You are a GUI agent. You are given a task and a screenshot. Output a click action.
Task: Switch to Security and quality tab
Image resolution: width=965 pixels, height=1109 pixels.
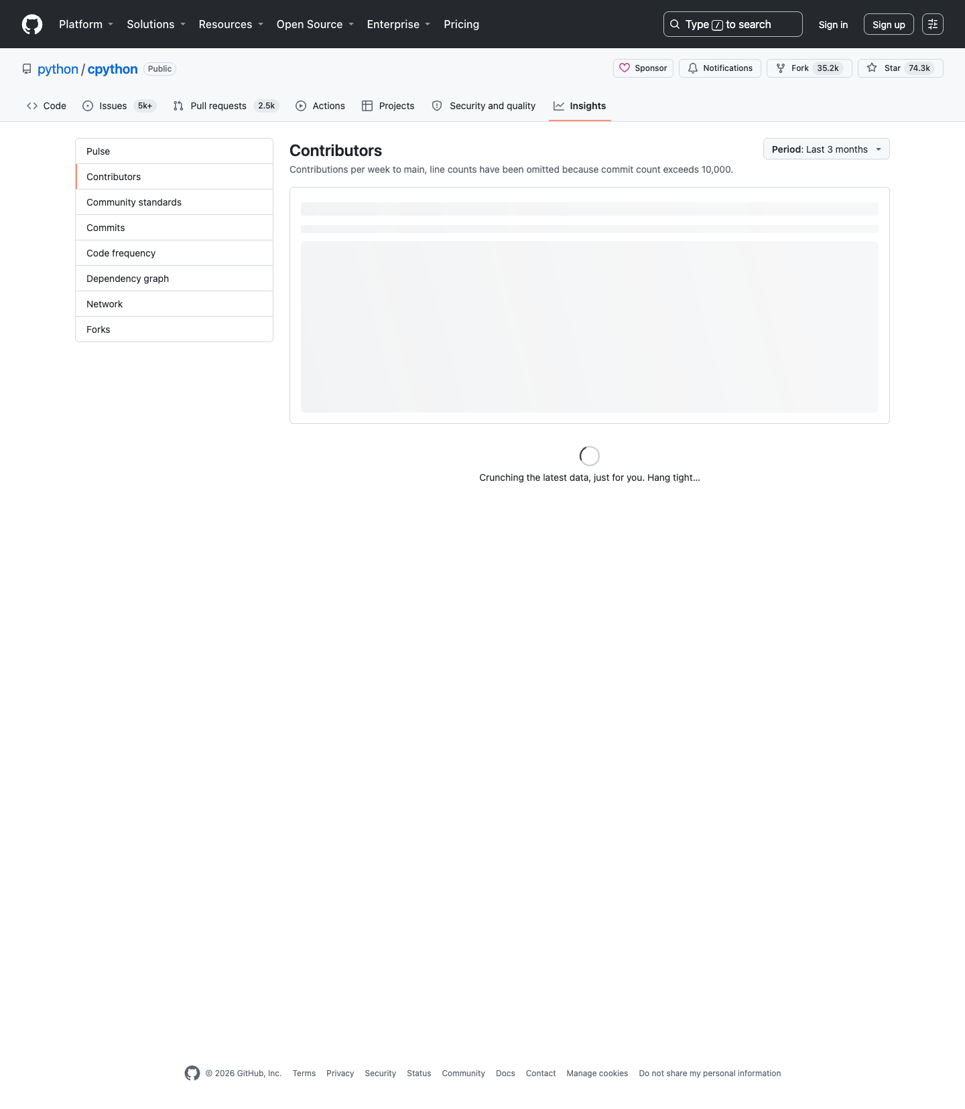[x=484, y=106]
